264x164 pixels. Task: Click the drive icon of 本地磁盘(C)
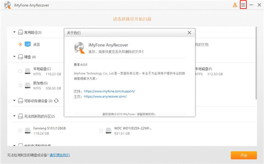click(28, 71)
